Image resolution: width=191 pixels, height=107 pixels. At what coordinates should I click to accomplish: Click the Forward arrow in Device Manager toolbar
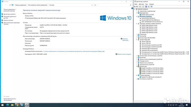[137, 7]
